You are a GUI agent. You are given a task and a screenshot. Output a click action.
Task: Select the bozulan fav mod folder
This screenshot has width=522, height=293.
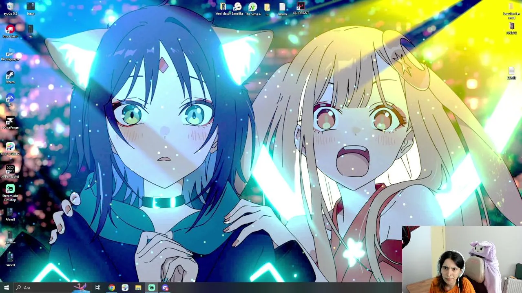(x=511, y=11)
